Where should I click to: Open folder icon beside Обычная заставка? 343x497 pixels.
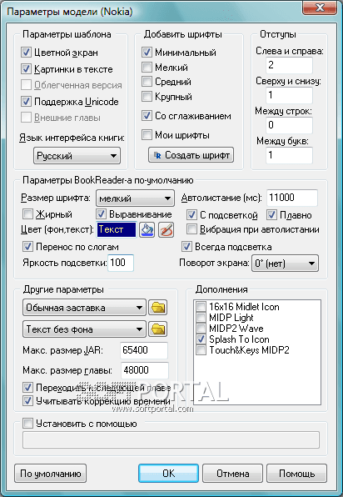158,308
